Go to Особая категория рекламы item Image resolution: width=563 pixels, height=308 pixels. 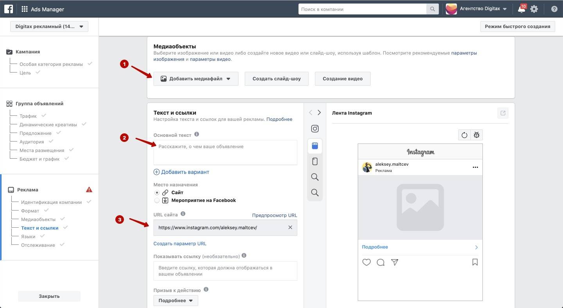click(51, 64)
